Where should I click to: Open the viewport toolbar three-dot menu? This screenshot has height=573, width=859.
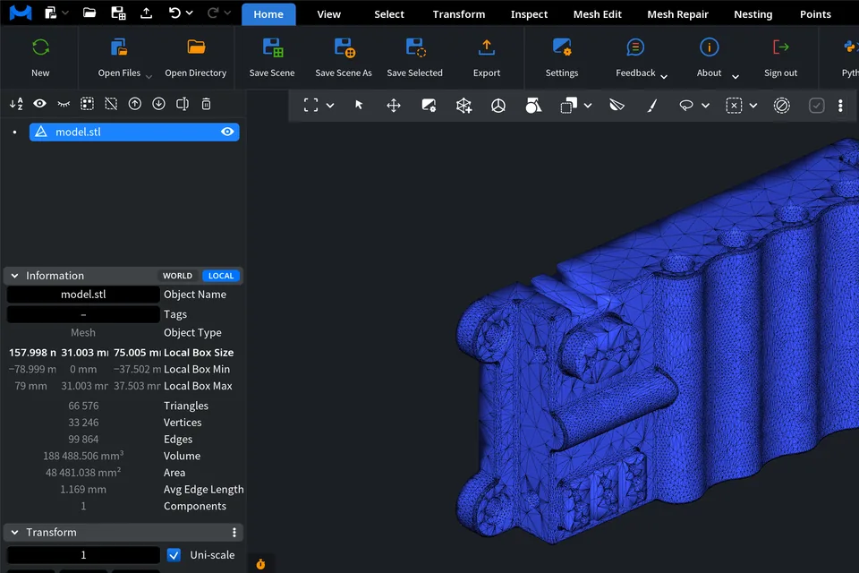(840, 106)
